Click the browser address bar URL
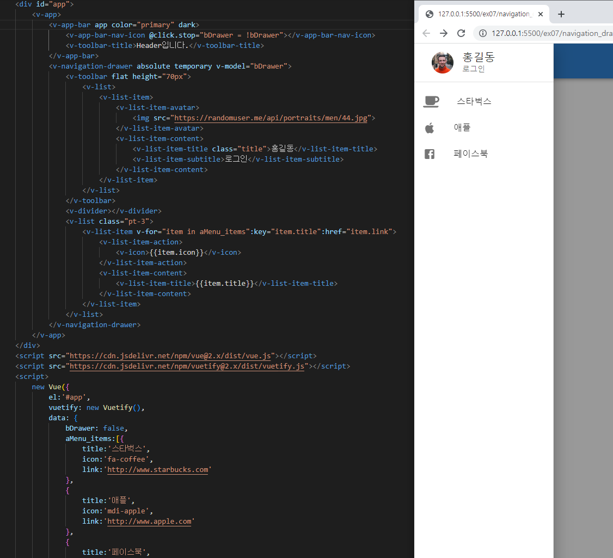The image size is (613, 558). [x=551, y=33]
